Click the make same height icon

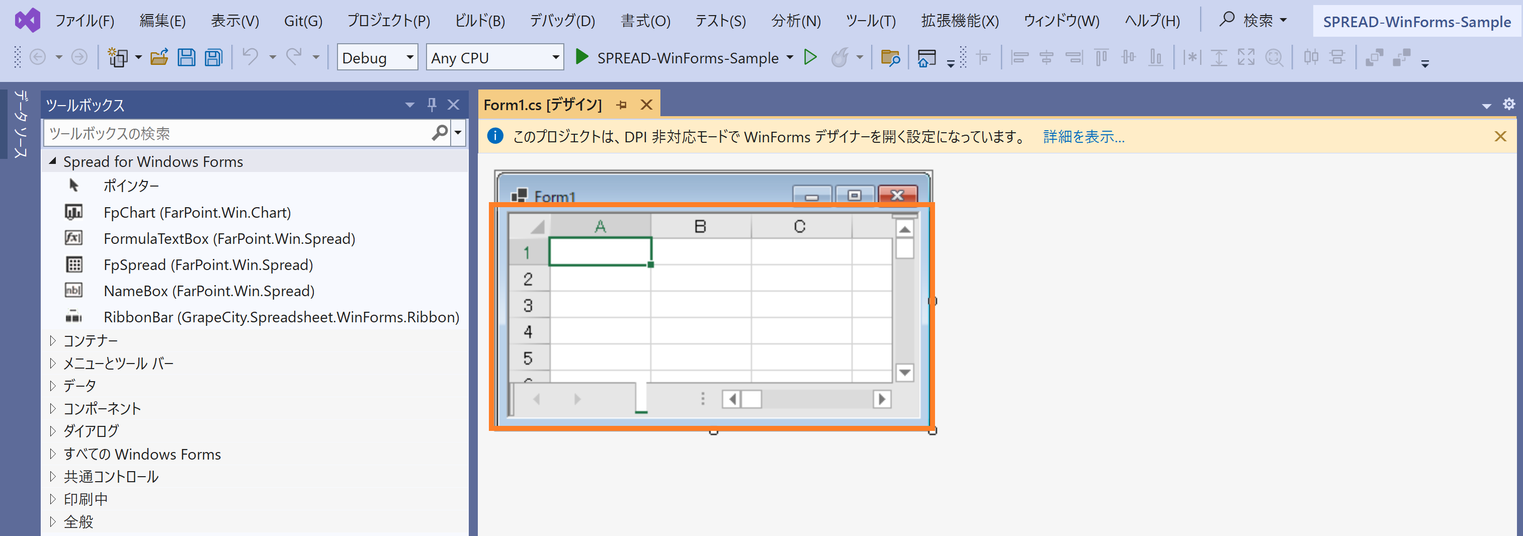coord(1219,57)
